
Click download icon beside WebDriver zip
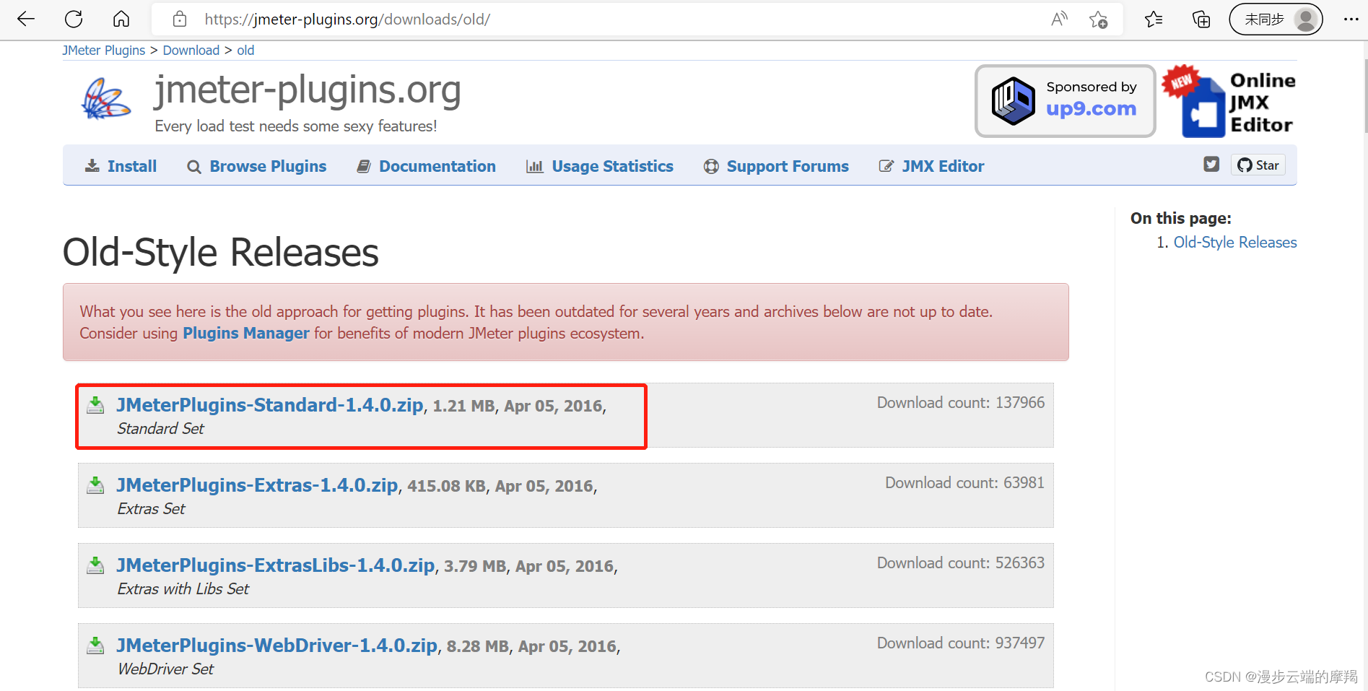coord(95,646)
